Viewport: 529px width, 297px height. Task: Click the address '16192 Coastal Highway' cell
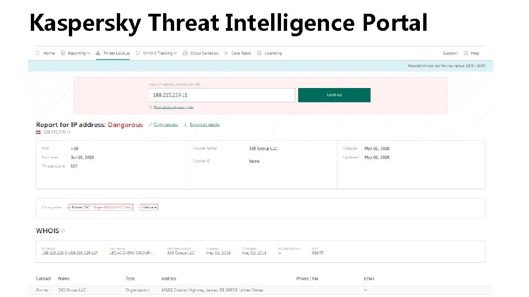(x=212, y=290)
